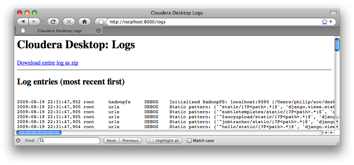Click Previous in the Find bar

pyautogui.click(x=130, y=141)
